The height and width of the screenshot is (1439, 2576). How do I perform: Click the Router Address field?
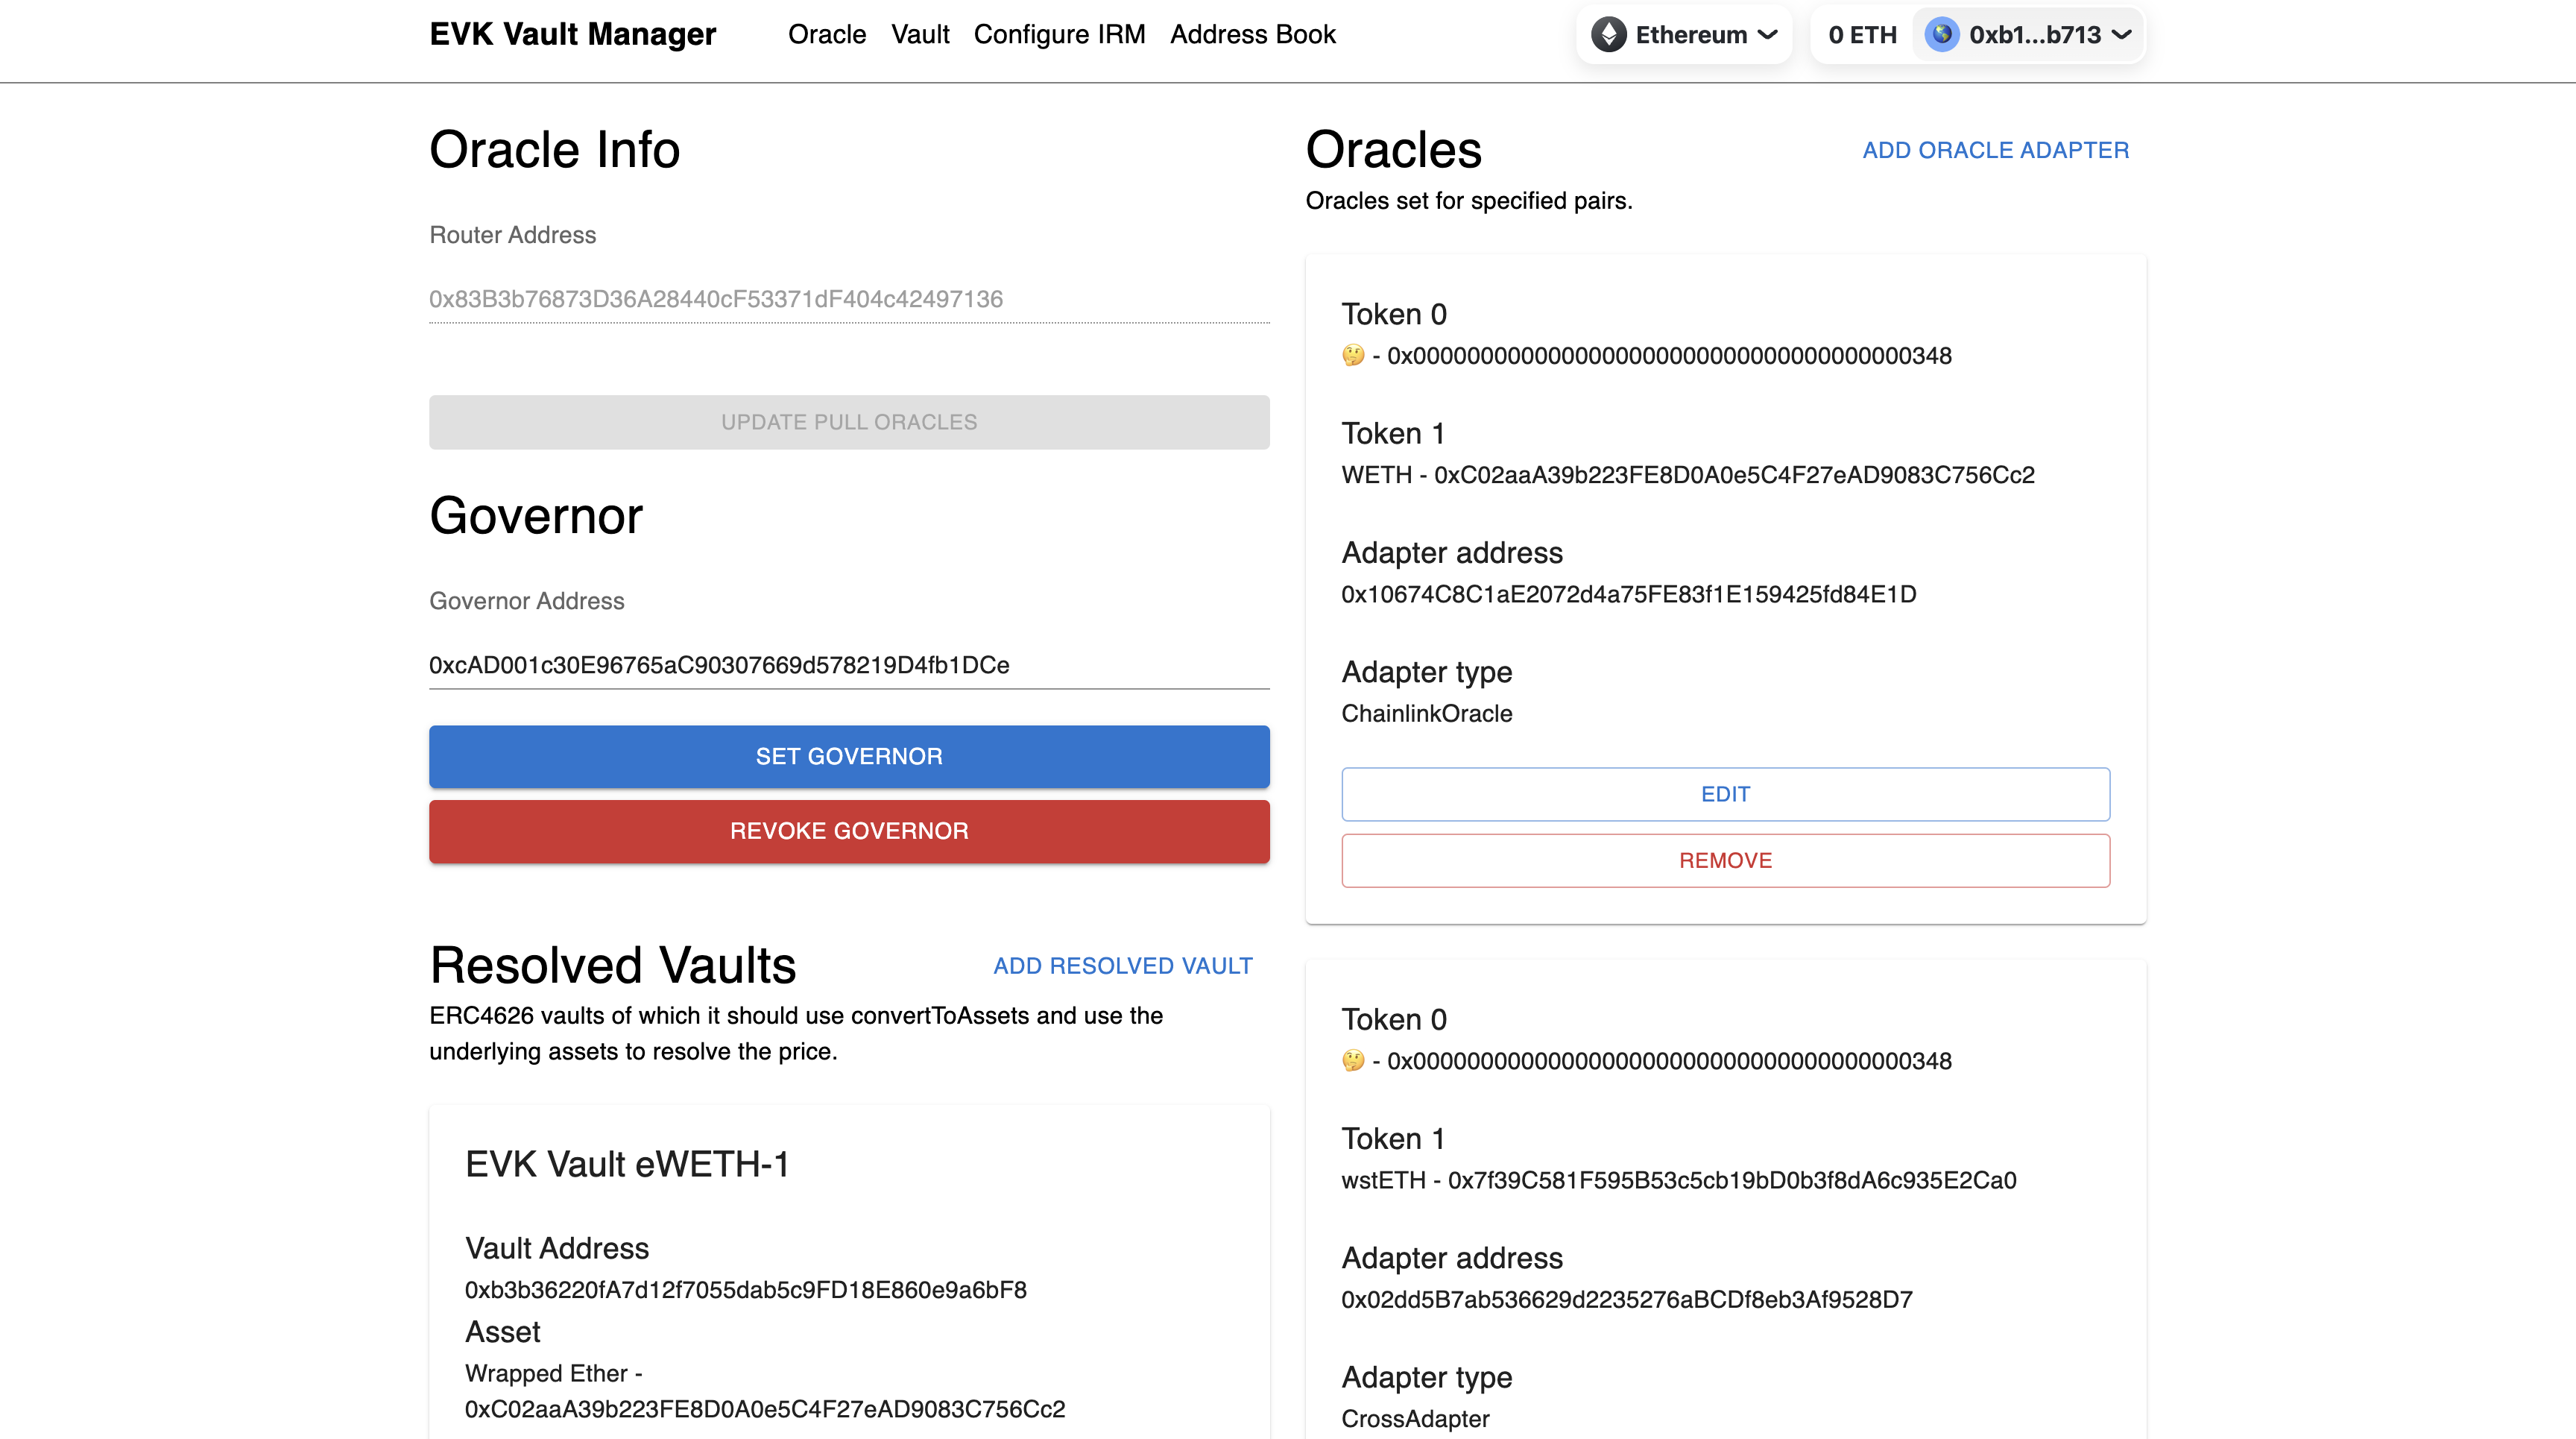[x=849, y=299]
